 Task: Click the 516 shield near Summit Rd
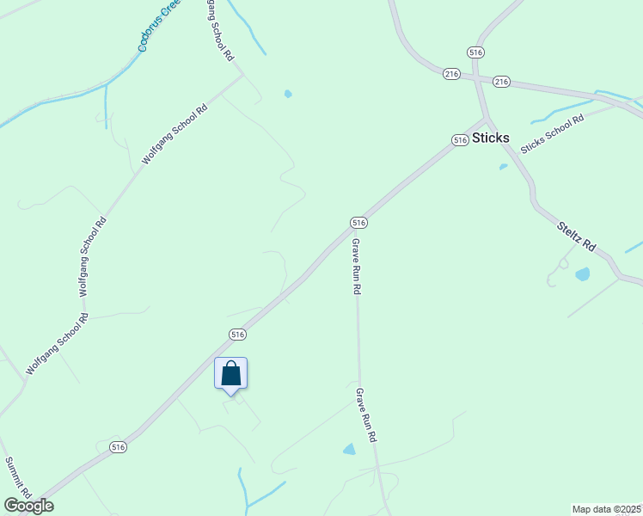tap(118, 447)
